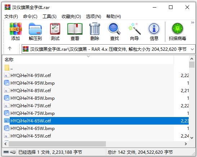Run the 测试 (Test) archive tool
Viewport: 197px width, 157px height.
(x=55, y=29)
